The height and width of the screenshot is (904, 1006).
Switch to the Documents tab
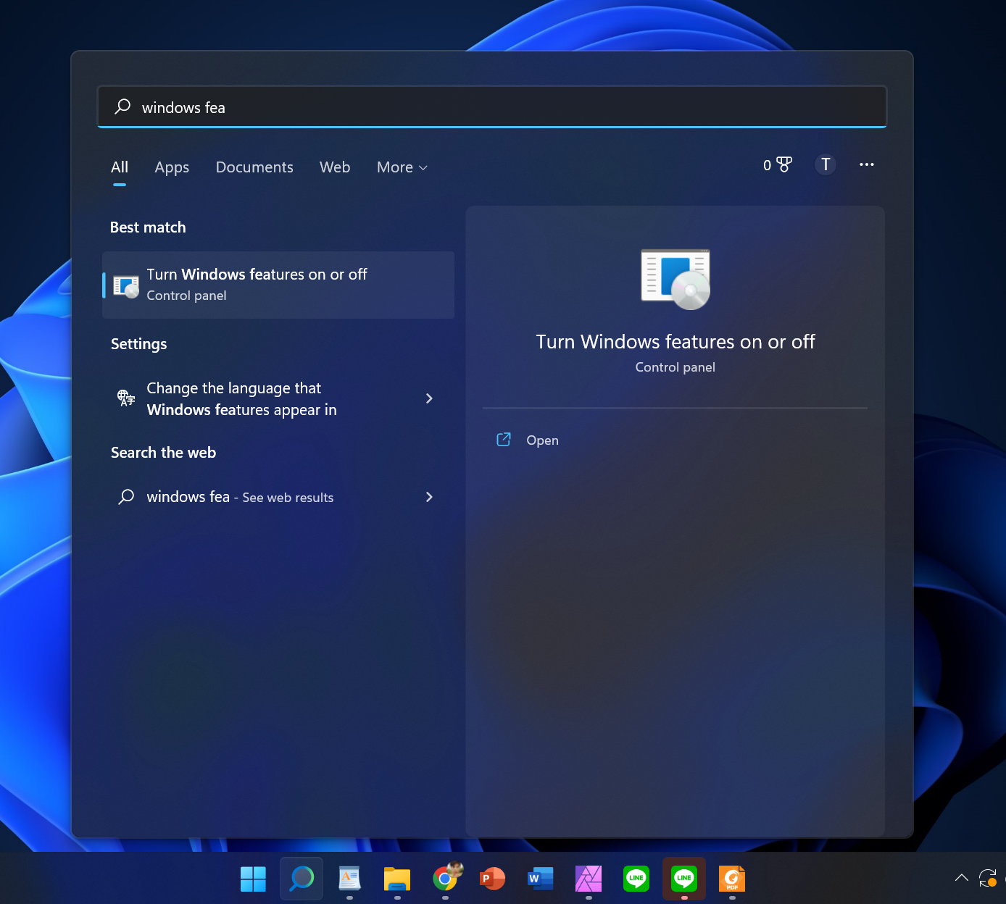[x=254, y=167]
